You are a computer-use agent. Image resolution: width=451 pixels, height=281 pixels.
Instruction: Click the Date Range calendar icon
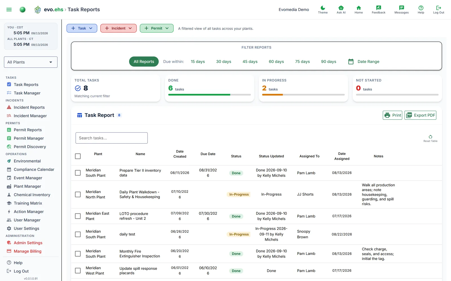click(x=351, y=62)
